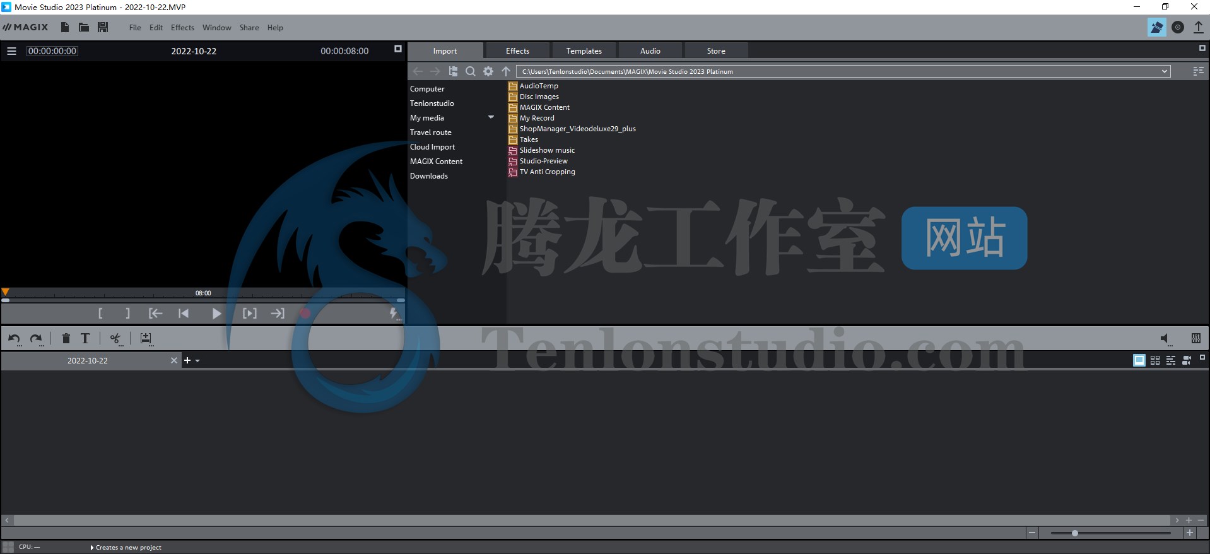Open the Help menu

click(275, 28)
